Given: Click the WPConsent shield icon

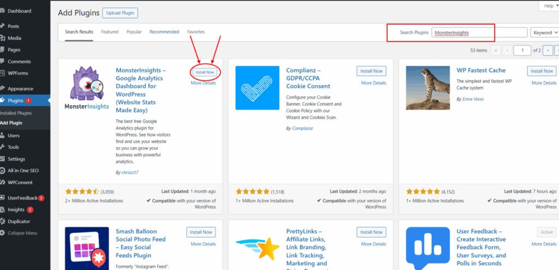Looking at the screenshot, I should 2,182.
